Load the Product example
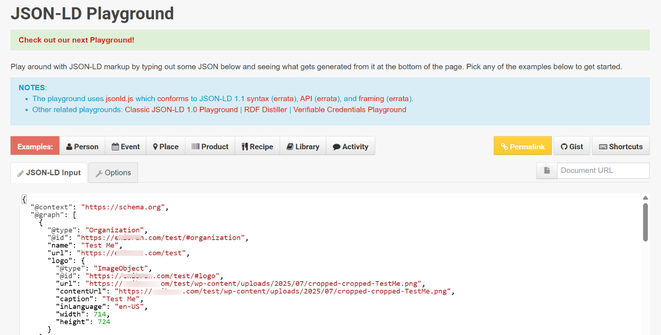Screen dimensions: 661x335 [210, 146]
